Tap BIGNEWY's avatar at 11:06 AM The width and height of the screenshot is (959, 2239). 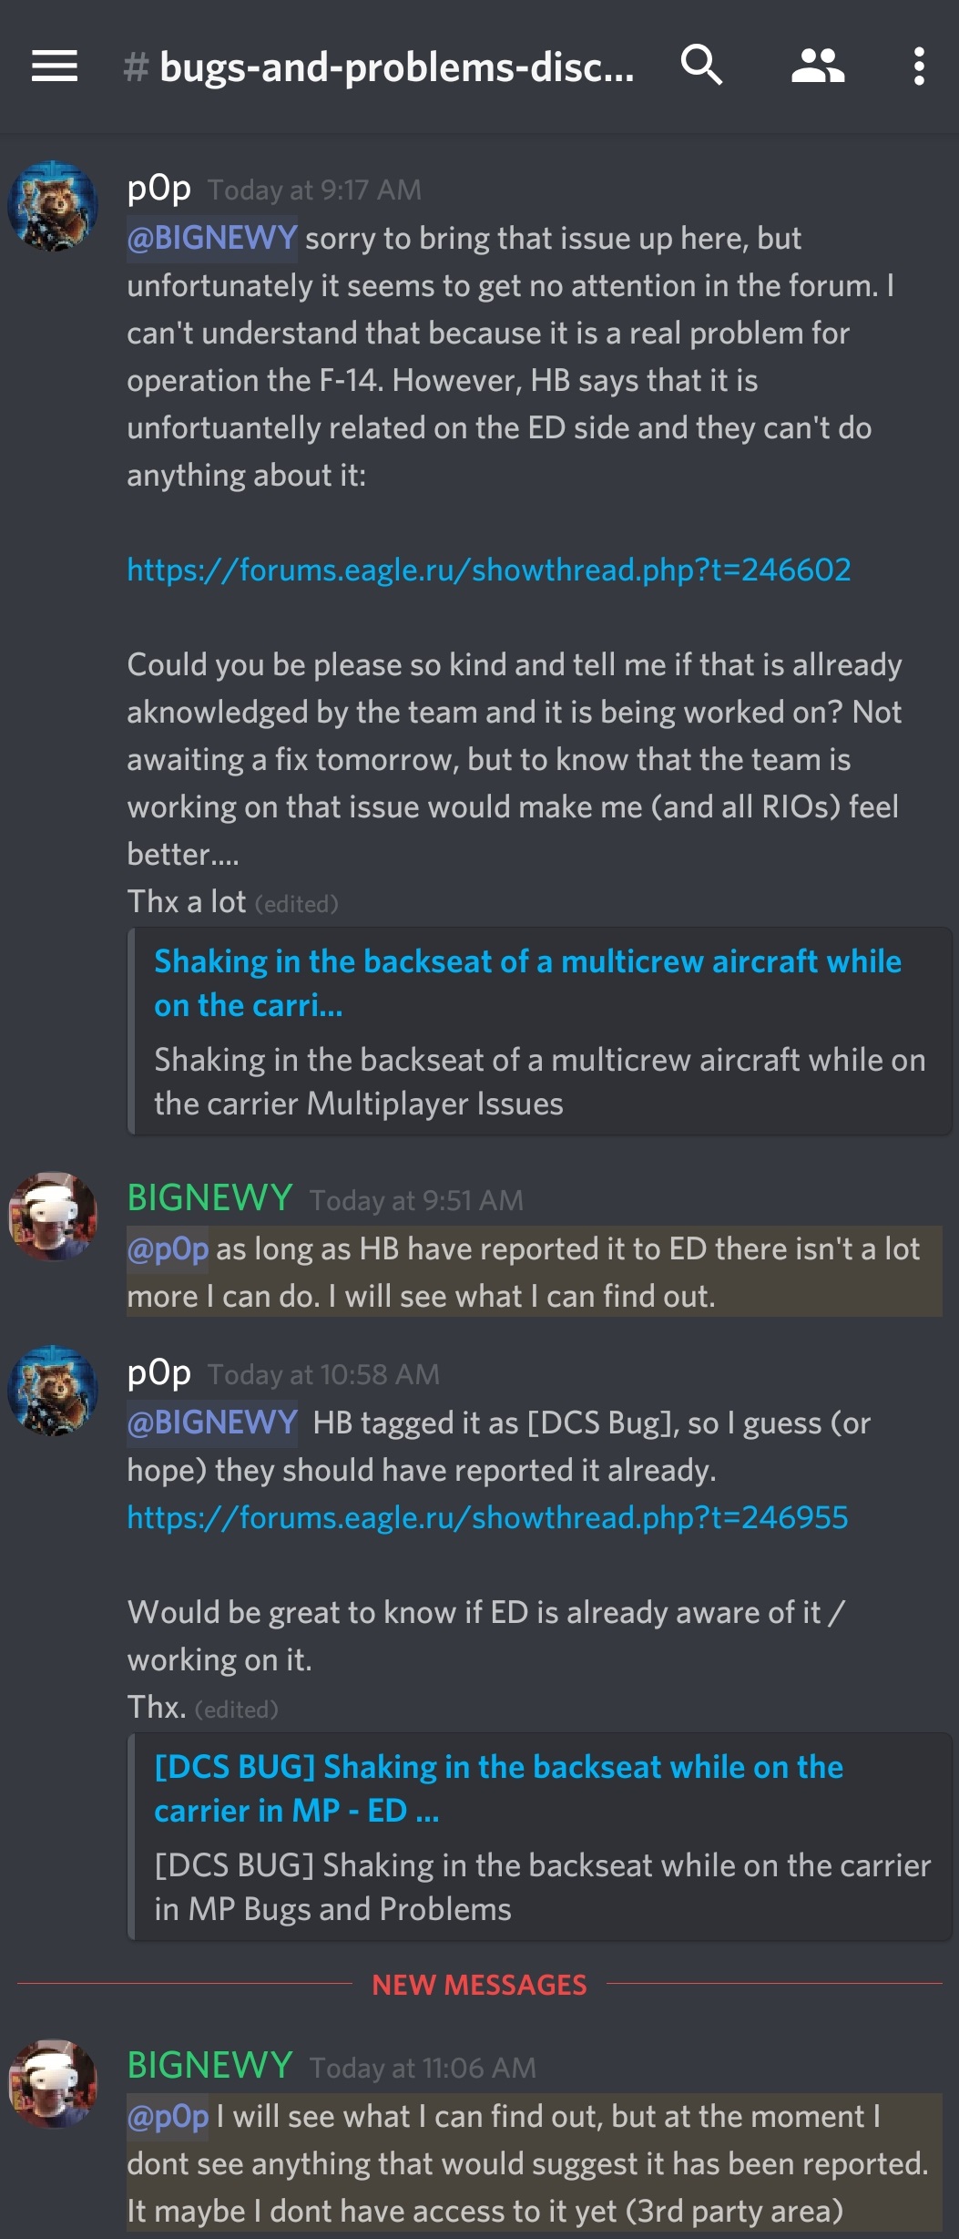point(53,2083)
